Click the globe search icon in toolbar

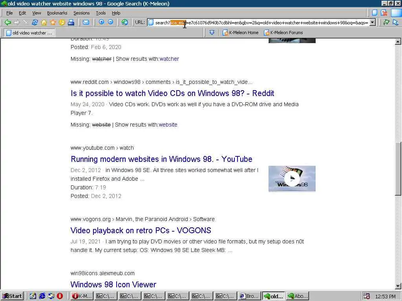pos(125,22)
